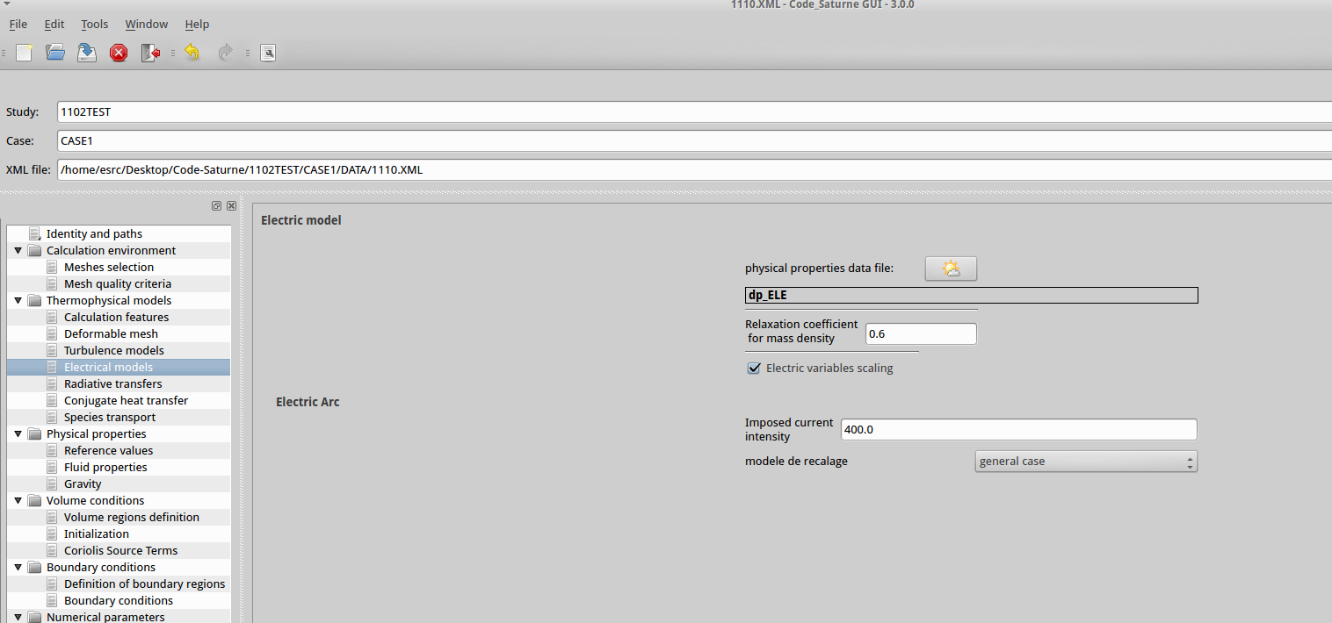Click the red stop-sign close icon

119,53
